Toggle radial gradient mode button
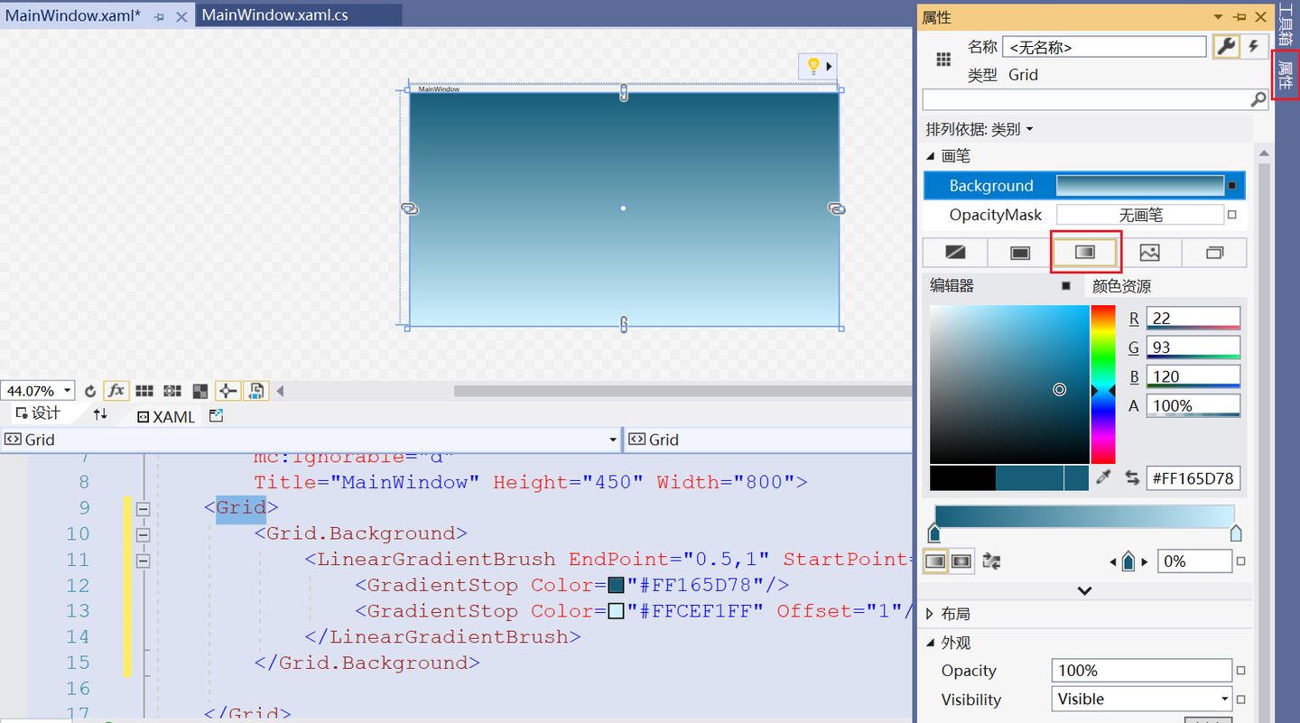Image resolution: width=1300 pixels, height=723 pixels. pyautogui.click(x=961, y=561)
